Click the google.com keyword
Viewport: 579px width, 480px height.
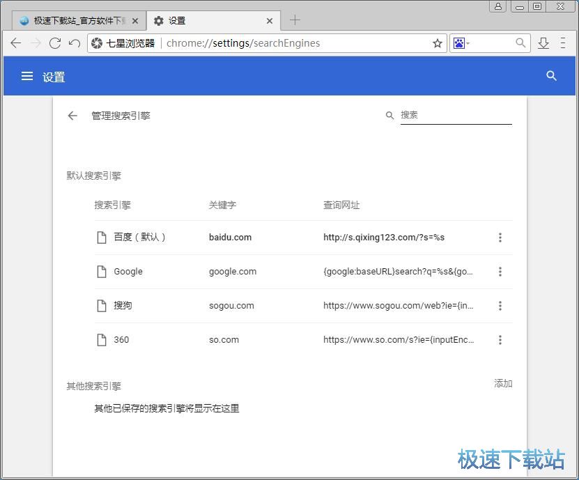tap(233, 272)
